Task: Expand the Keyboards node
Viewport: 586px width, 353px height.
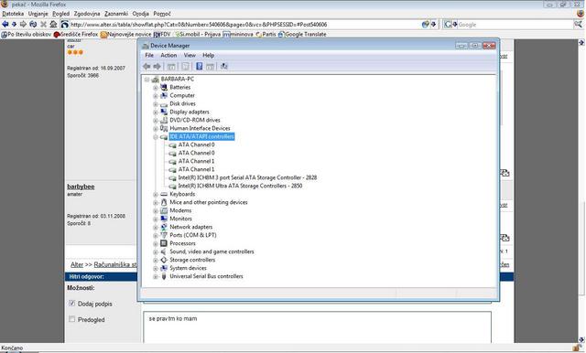Action: [x=156, y=194]
